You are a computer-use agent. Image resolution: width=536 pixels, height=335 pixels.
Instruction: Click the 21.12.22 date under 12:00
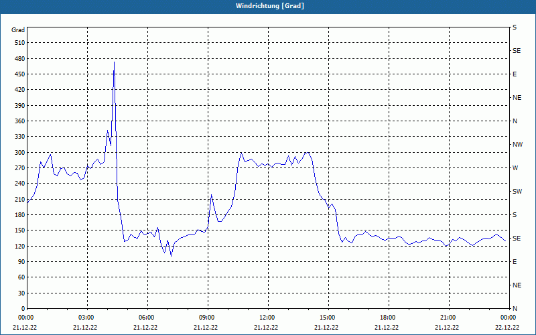[x=265, y=327]
